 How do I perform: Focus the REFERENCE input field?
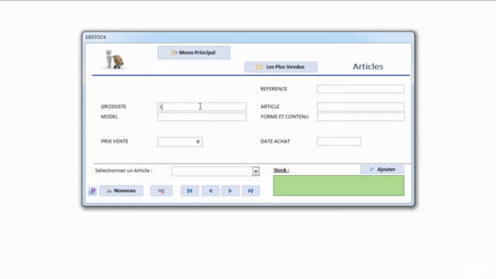point(360,89)
